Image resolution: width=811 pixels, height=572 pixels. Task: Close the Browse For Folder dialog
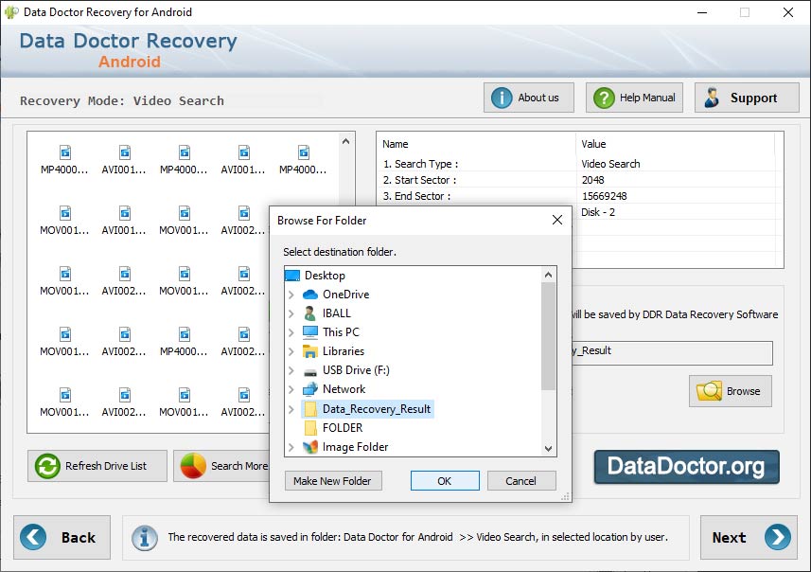coord(556,220)
